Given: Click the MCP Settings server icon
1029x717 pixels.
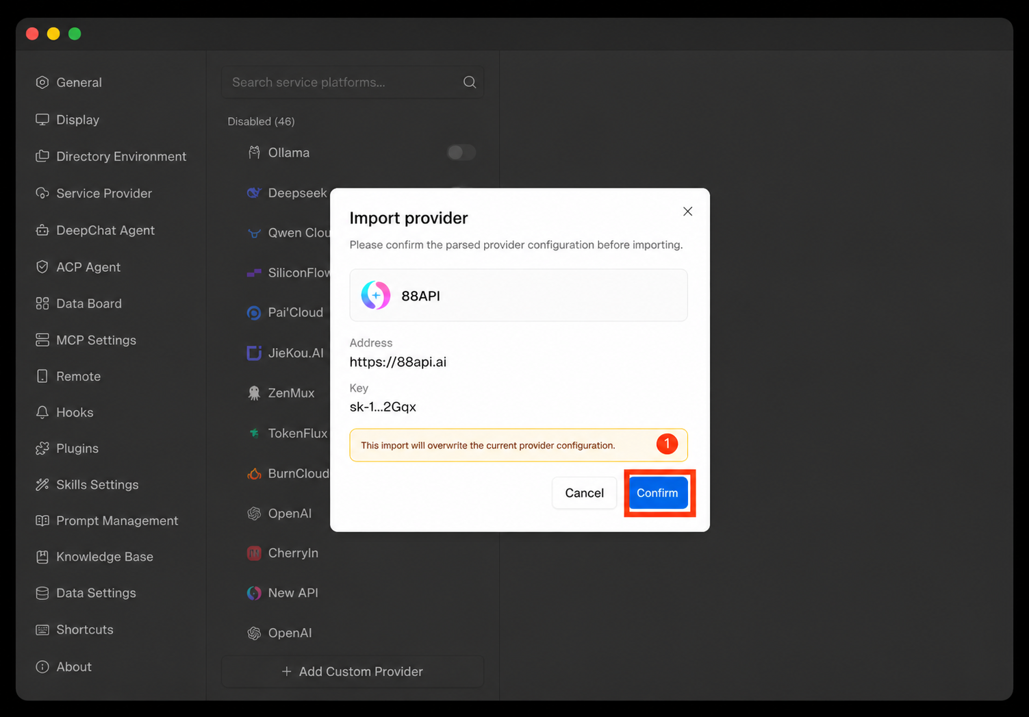Looking at the screenshot, I should click(42, 340).
